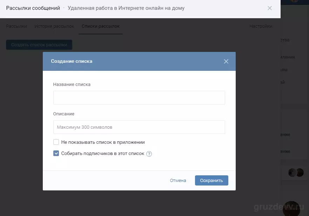Click the Создание списка dialog title
The width and height of the screenshot is (309, 216).
pyautogui.click(x=72, y=61)
